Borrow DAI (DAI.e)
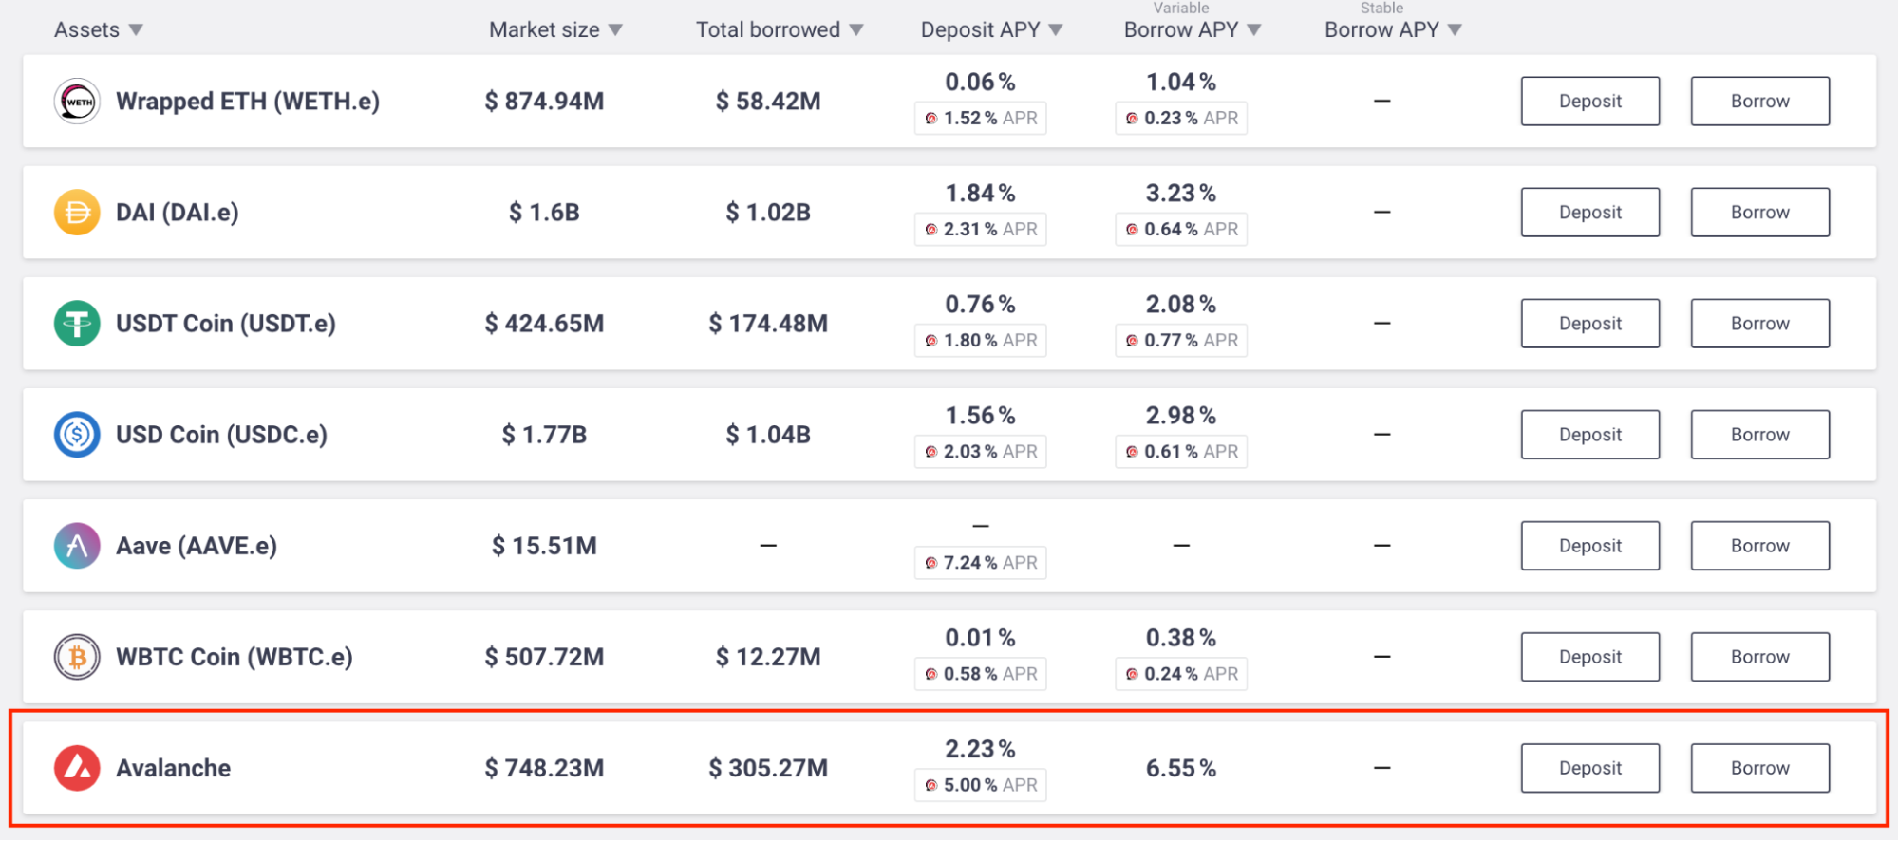The image size is (1898, 841). click(1760, 212)
